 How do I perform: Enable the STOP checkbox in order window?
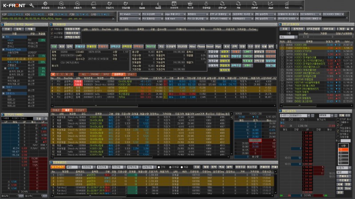click(338, 119)
